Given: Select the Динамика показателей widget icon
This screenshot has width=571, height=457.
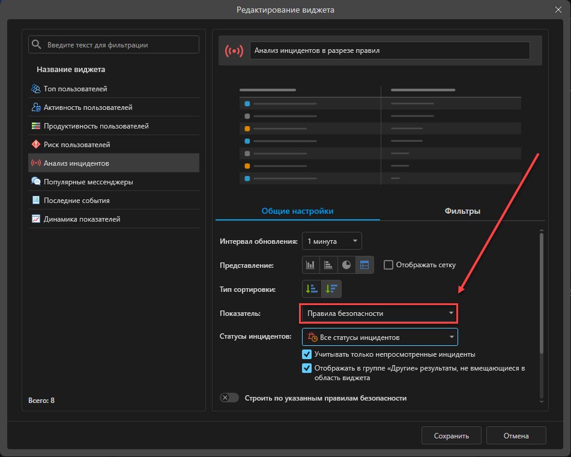Looking at the screenshot, I should pos(35,219).
